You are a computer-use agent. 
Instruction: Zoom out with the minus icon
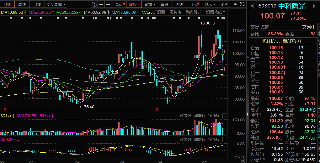[x=108, y=4]
